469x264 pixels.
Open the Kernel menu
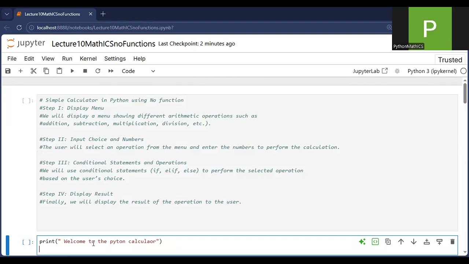(x=88, y=59)
